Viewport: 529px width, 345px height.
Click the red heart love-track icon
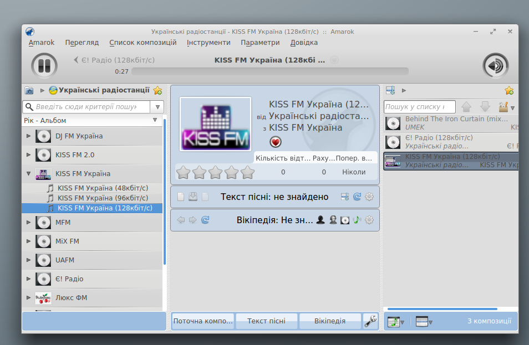tap(275, 142)
